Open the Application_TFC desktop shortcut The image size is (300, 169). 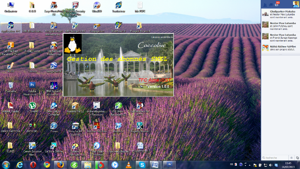pyautogui.click(x=10, y=26)
